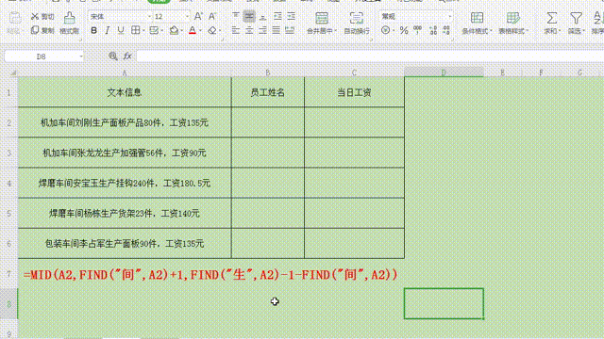Apply percent style format
The image size is (604, 339).
(404, 30)
